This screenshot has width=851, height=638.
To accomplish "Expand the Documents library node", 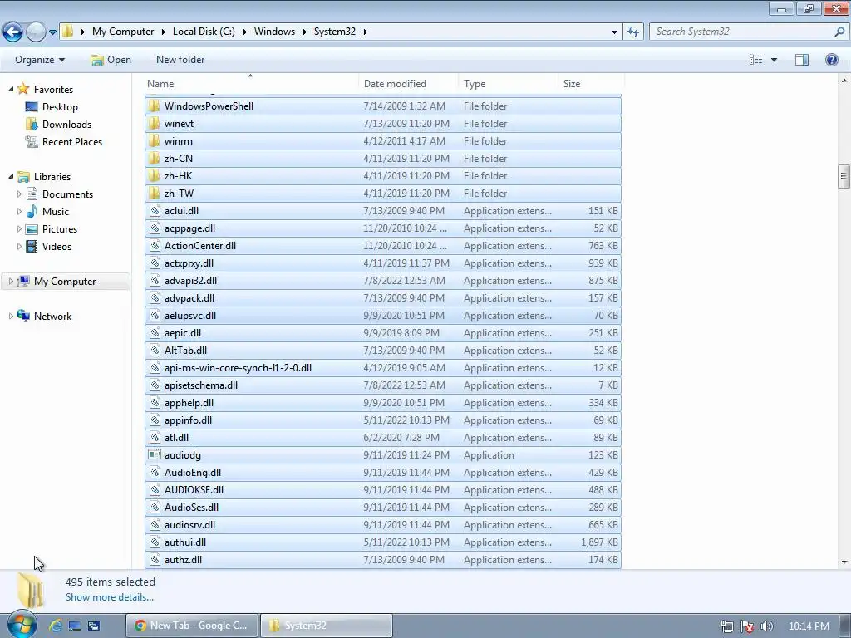I will point(20,194).
